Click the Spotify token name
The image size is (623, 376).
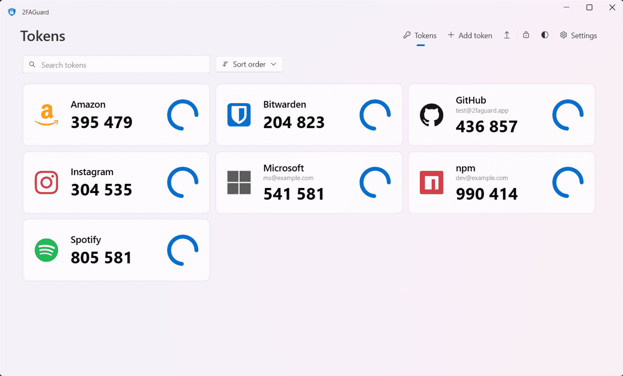86,240
